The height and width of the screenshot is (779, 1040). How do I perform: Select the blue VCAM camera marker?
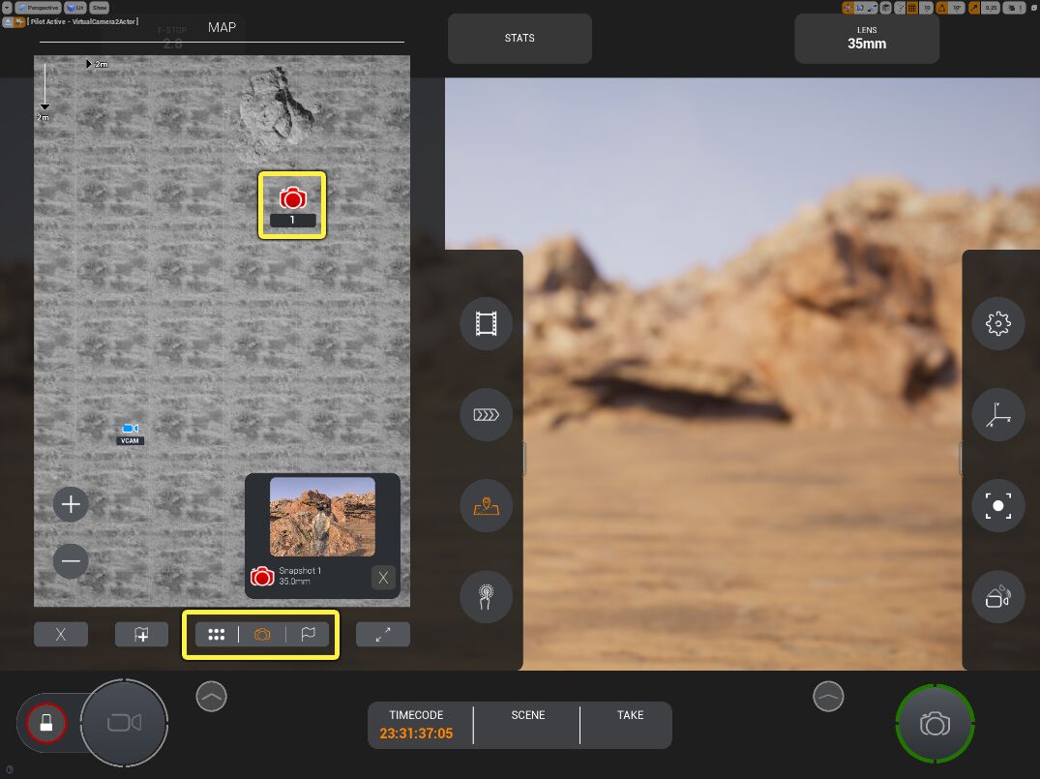coord(130,434)
